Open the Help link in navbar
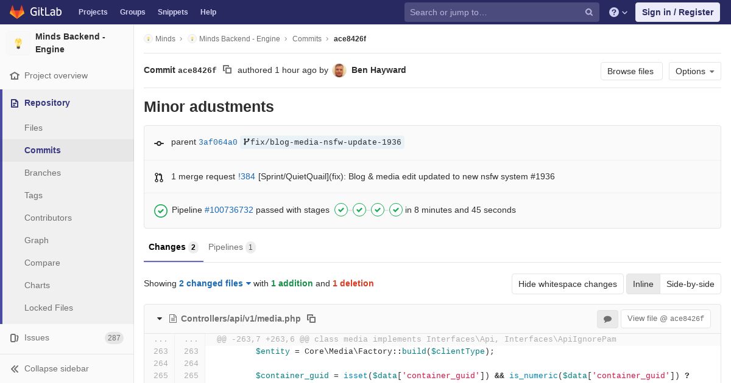Image resolution: width=731 pixels, height=383 pixels. 208,12
